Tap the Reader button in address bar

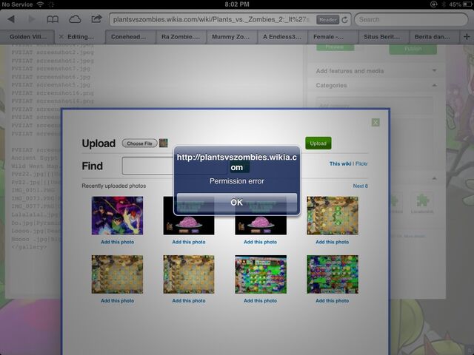click(327, 20)
